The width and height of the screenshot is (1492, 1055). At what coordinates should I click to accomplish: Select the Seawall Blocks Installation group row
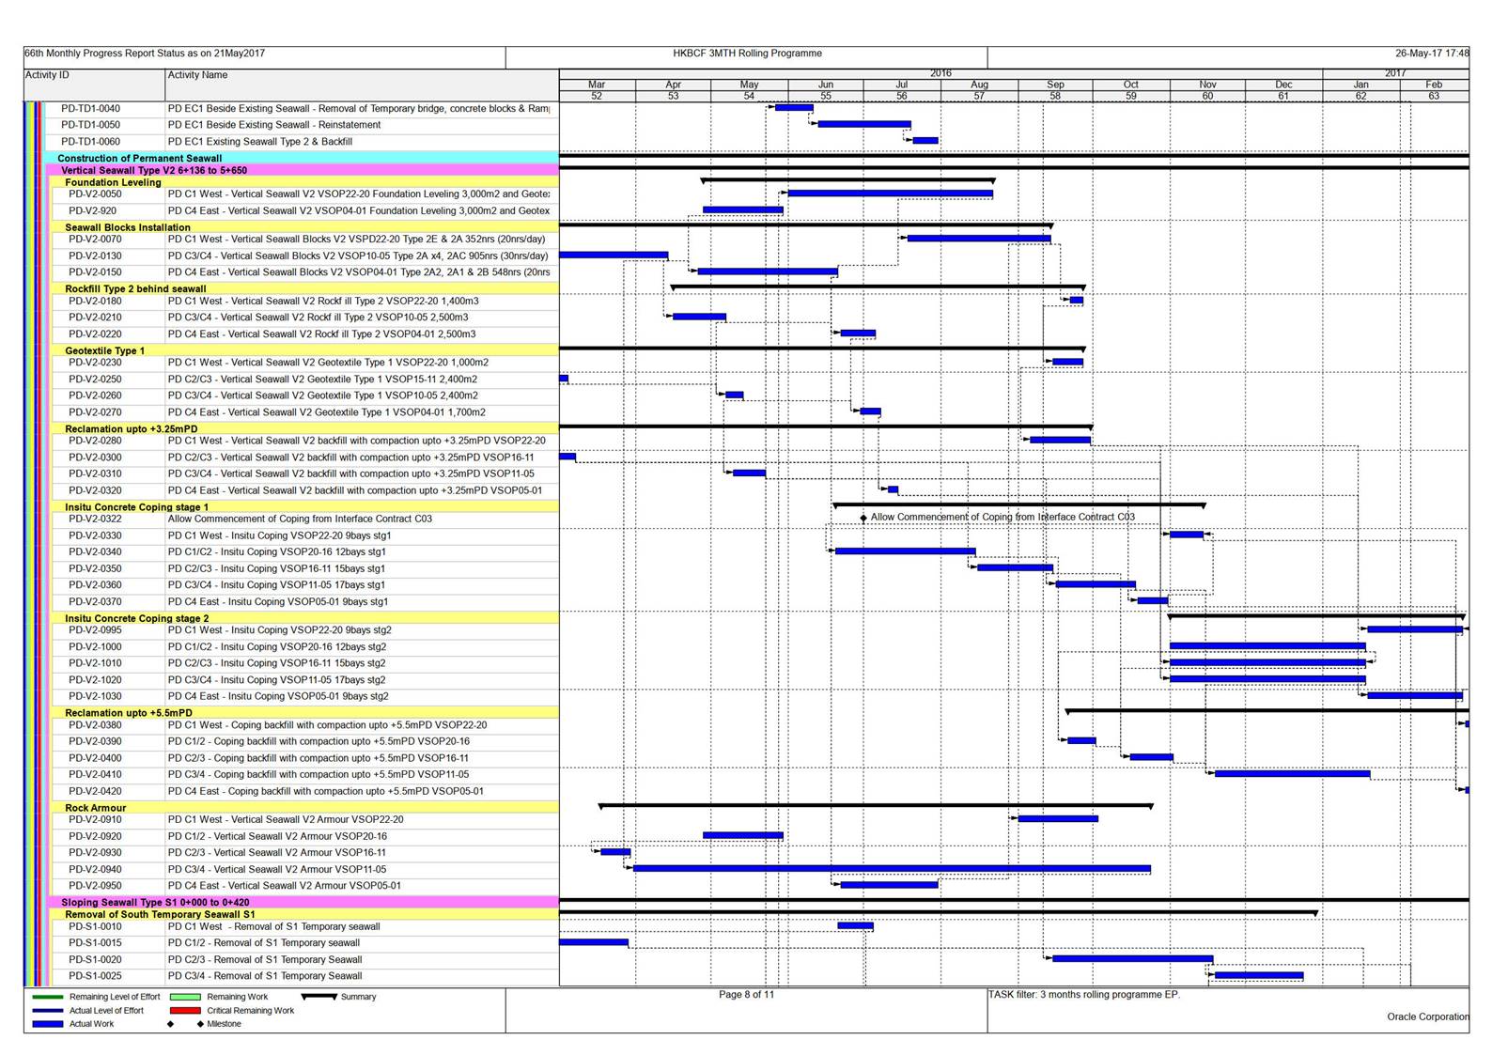click(305, 227)
